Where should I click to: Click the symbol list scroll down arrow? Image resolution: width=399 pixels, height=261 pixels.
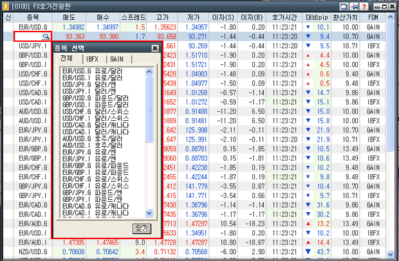[149, 213]
